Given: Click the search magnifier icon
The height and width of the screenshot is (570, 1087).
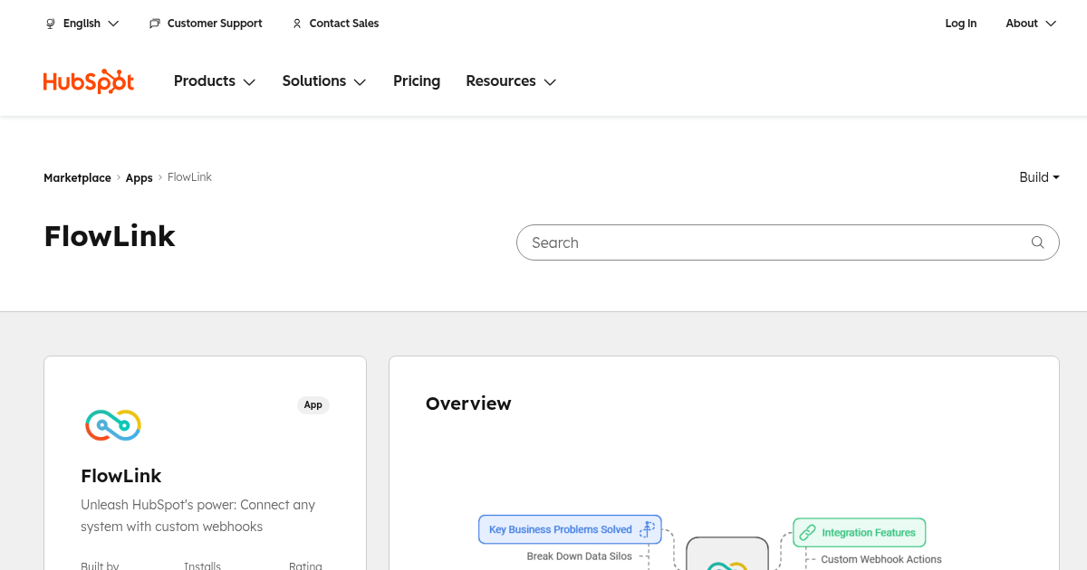Looking at the screenshot, I should click(1038, 242).
